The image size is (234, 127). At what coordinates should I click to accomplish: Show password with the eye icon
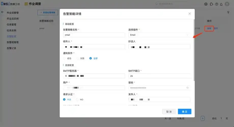click(187, 88)
